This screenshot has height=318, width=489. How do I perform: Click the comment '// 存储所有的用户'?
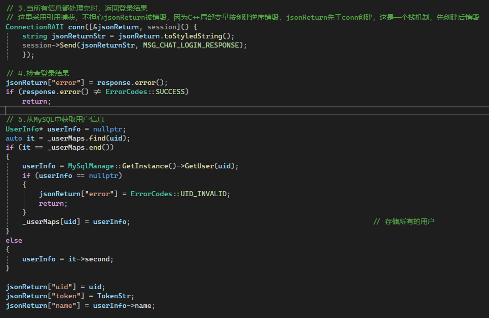tap(404, 221)
